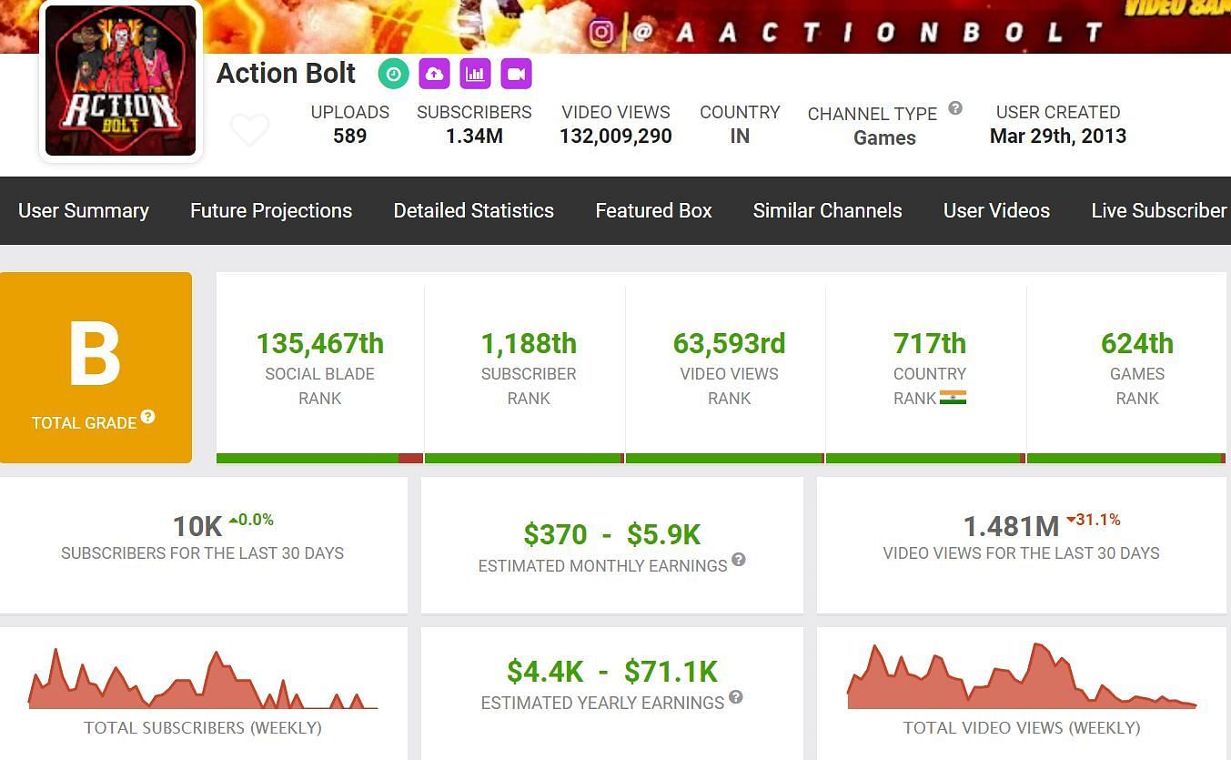
Task: Click the 10K subscribers last 30 days value
Action: tap(197, 526)
